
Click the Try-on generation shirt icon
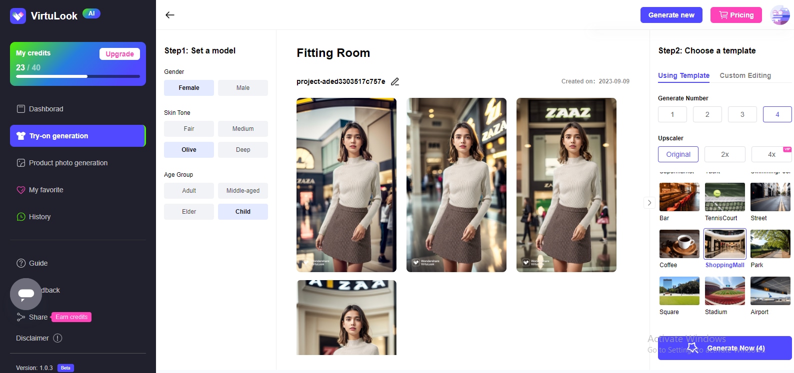[x=21, y=136]
